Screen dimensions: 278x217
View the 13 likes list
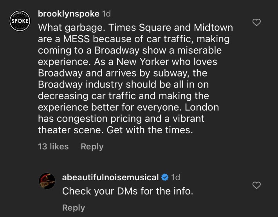53,147
